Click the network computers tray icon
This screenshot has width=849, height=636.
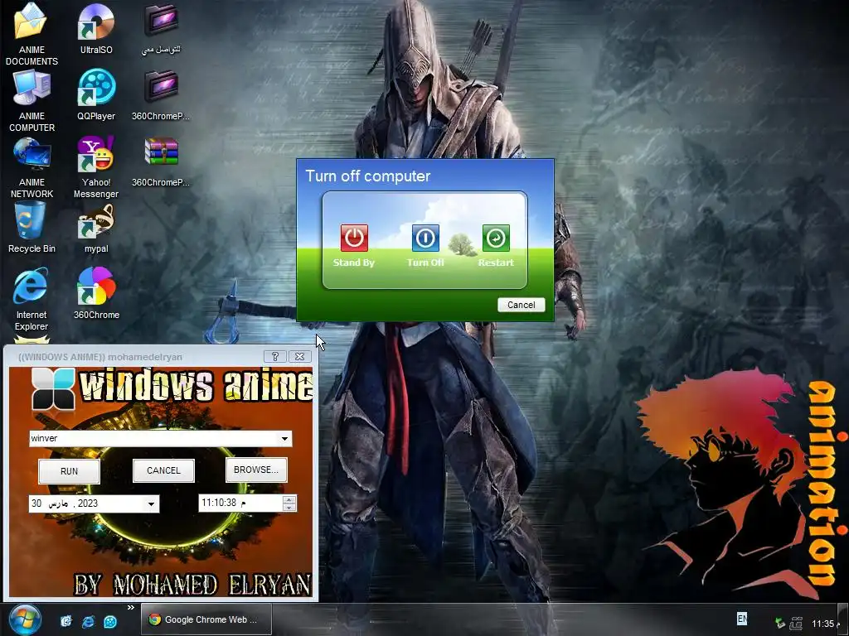pyautogui.click(x=796, y=624)
